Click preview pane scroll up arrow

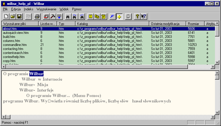coord(217,73)
